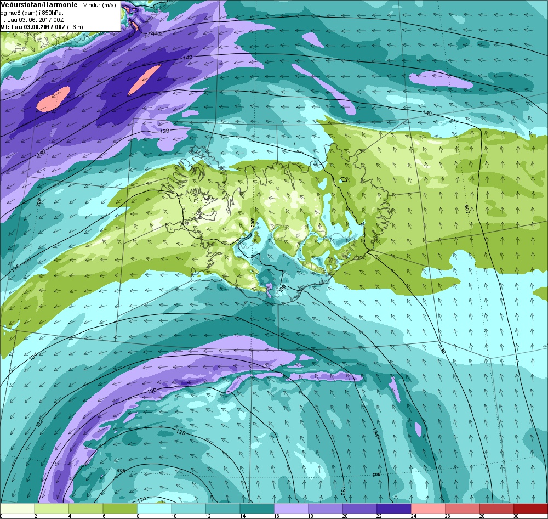Click the "Lau 03. 06. 2017 00Z" analysis time
Screen dimensions: 548x519
point(35,20)
